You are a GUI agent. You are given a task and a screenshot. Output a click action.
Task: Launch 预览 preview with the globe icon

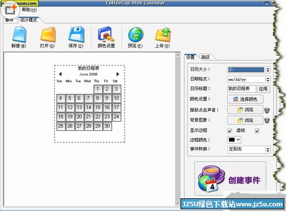click(x=136, y=35)
